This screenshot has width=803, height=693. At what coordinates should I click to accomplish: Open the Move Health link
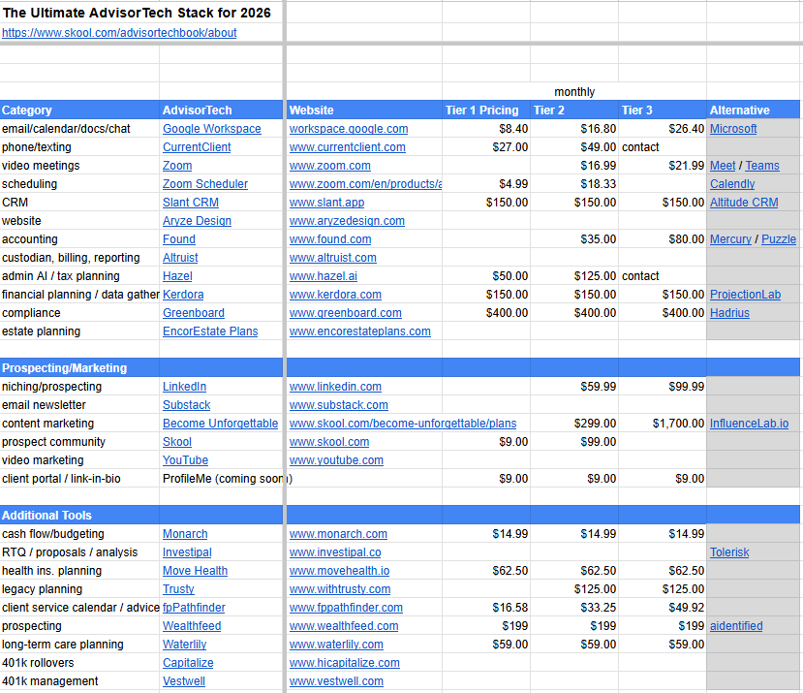[195, 571]
